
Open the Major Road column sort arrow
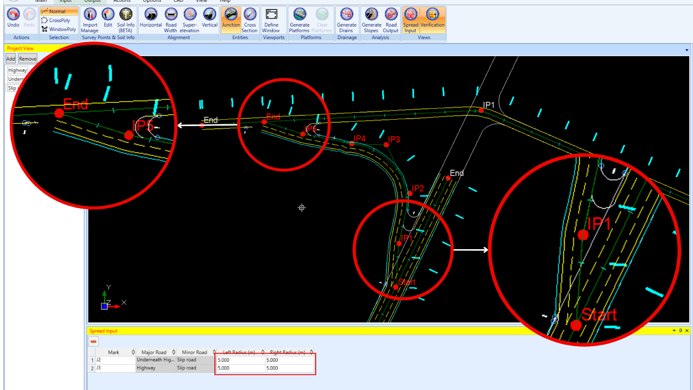[x=174, y=352]
